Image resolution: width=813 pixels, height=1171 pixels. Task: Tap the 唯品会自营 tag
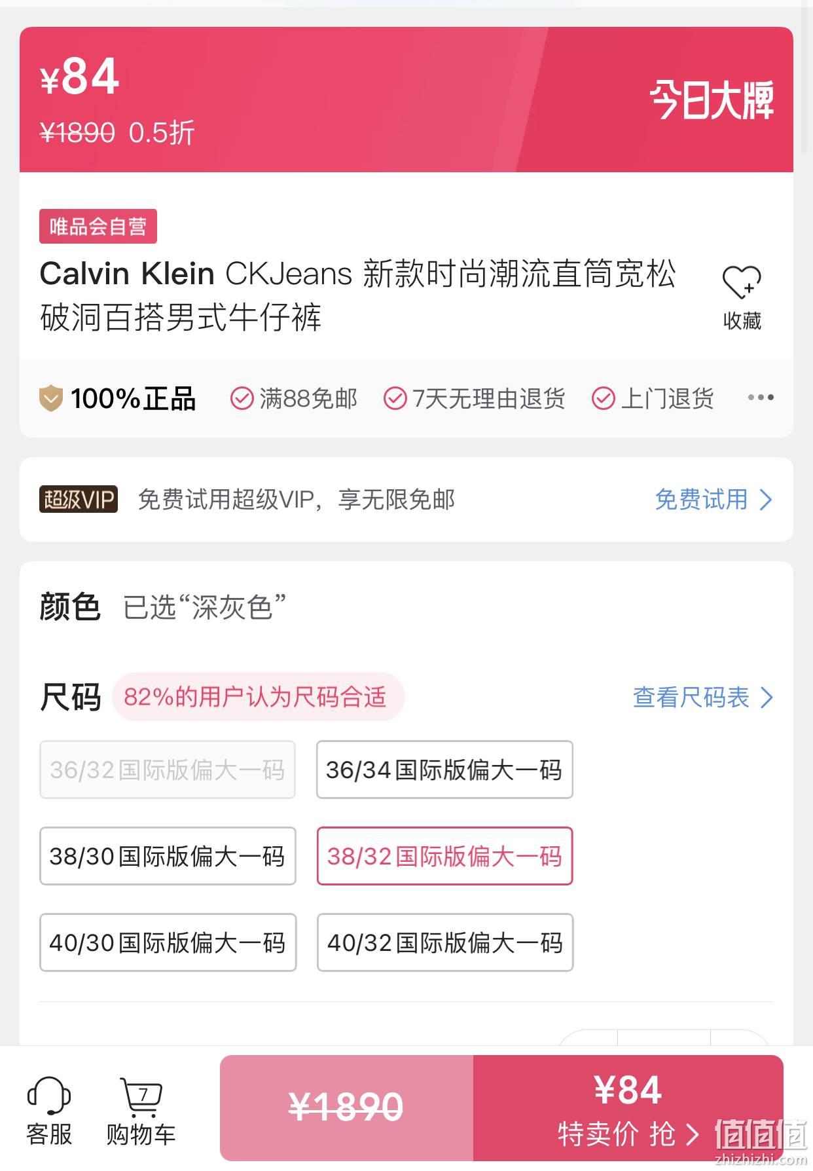[98, 227]
